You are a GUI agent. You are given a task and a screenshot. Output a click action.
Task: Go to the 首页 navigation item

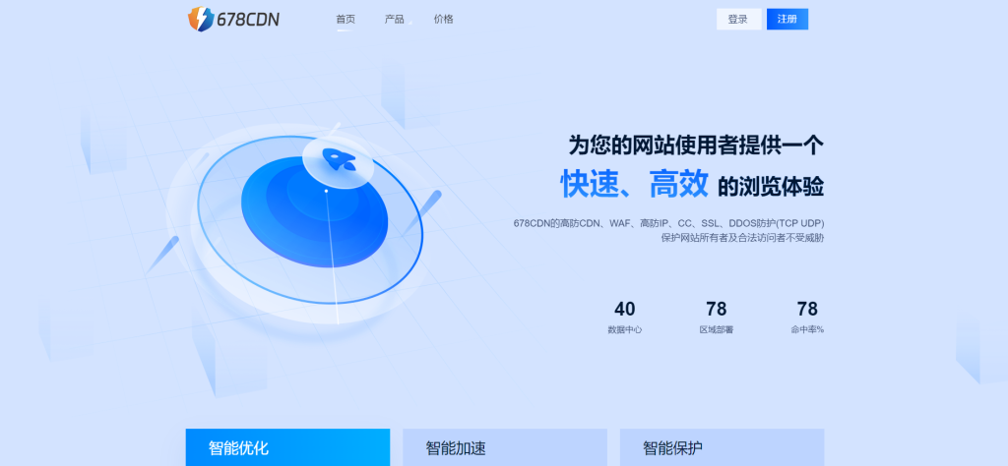click(345, 19)
